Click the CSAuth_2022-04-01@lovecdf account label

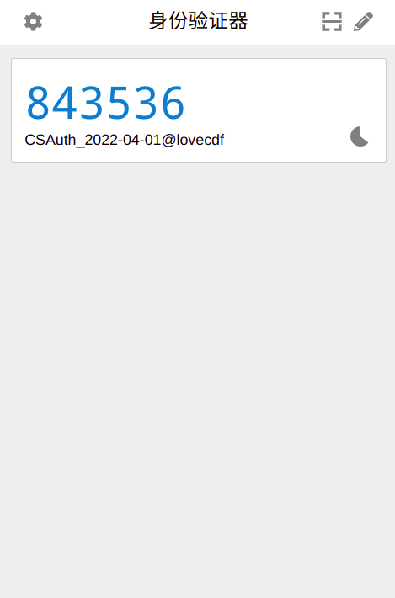(x=125, y=140)
